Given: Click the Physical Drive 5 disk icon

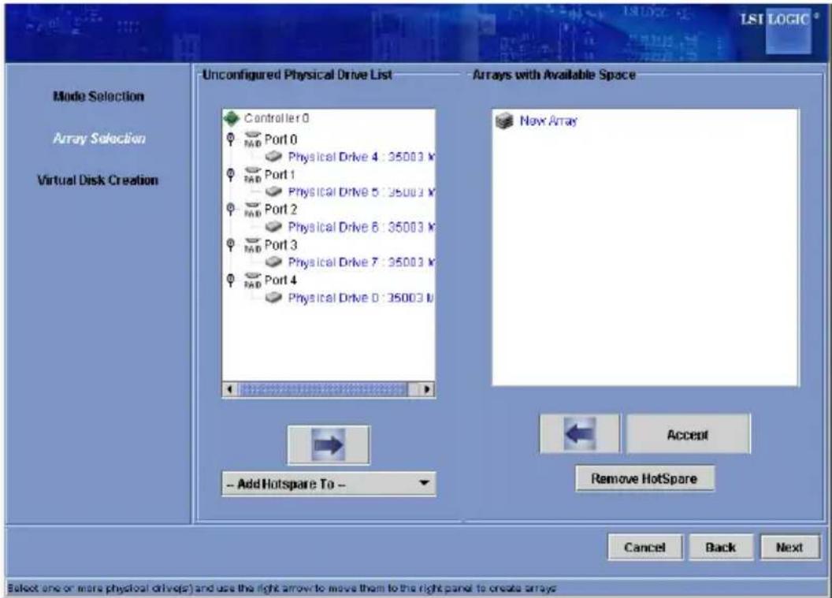Looking at the screenshot, I should pyautogui.click(x=274, y=191).
